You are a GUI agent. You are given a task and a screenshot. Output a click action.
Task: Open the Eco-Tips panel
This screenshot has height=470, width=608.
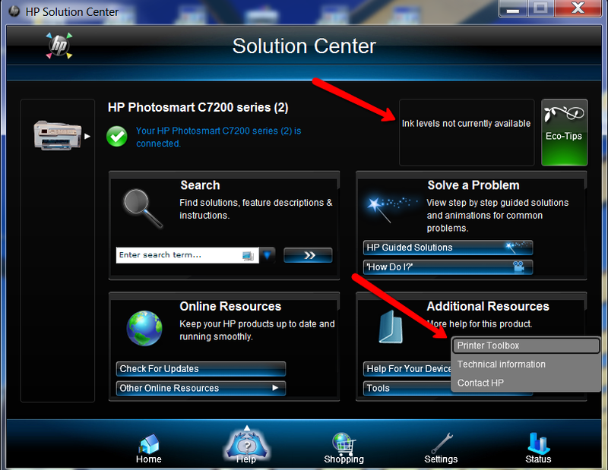564,133
